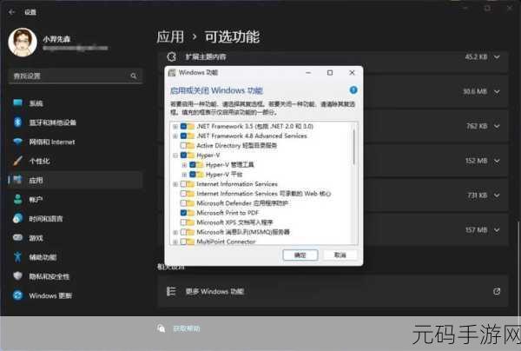Click the 确定 (OK) button
The image size is (521, 351).
(x=300, y=255)
